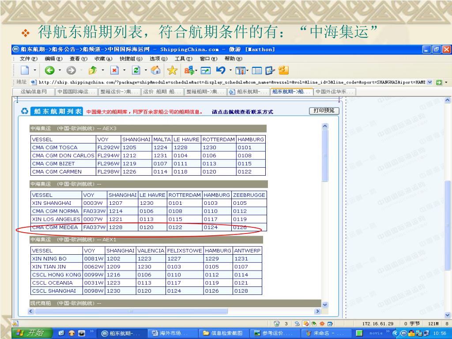Click the Refresh page icon
The width and height of the screenshot is (452, 339).
coord(136,70)
